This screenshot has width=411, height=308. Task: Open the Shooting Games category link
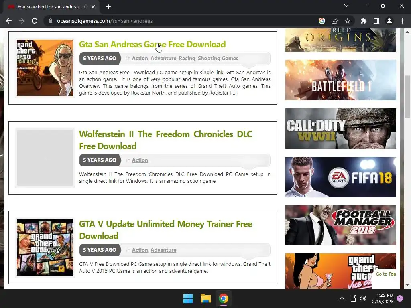[x=218, y=59]
